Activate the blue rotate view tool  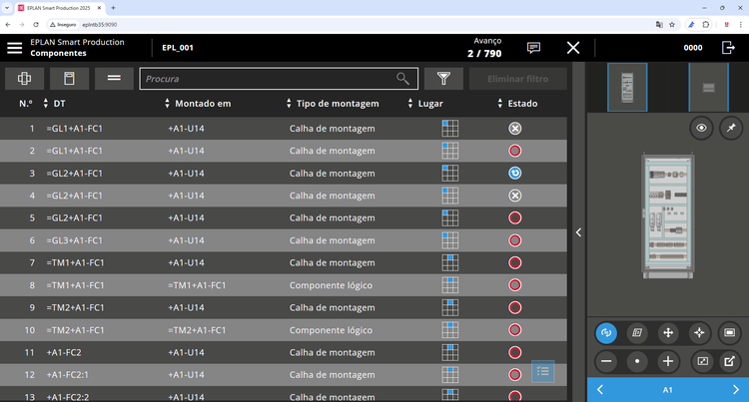pos(606,332)
